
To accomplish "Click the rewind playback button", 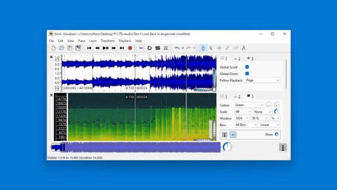I will click(x=97, y=48).
